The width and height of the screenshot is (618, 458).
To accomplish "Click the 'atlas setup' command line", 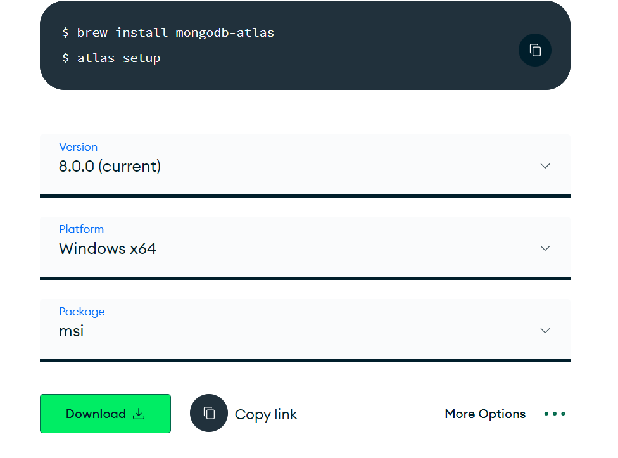I will tap(118, 58).
